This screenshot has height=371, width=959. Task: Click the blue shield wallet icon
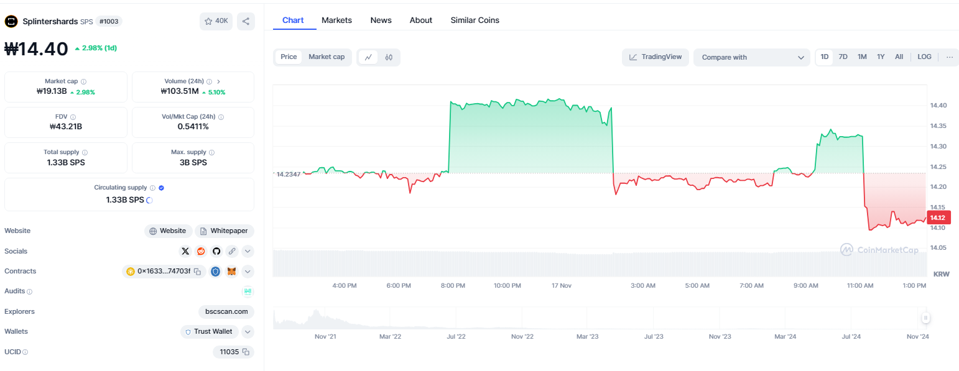coord(215,272)
